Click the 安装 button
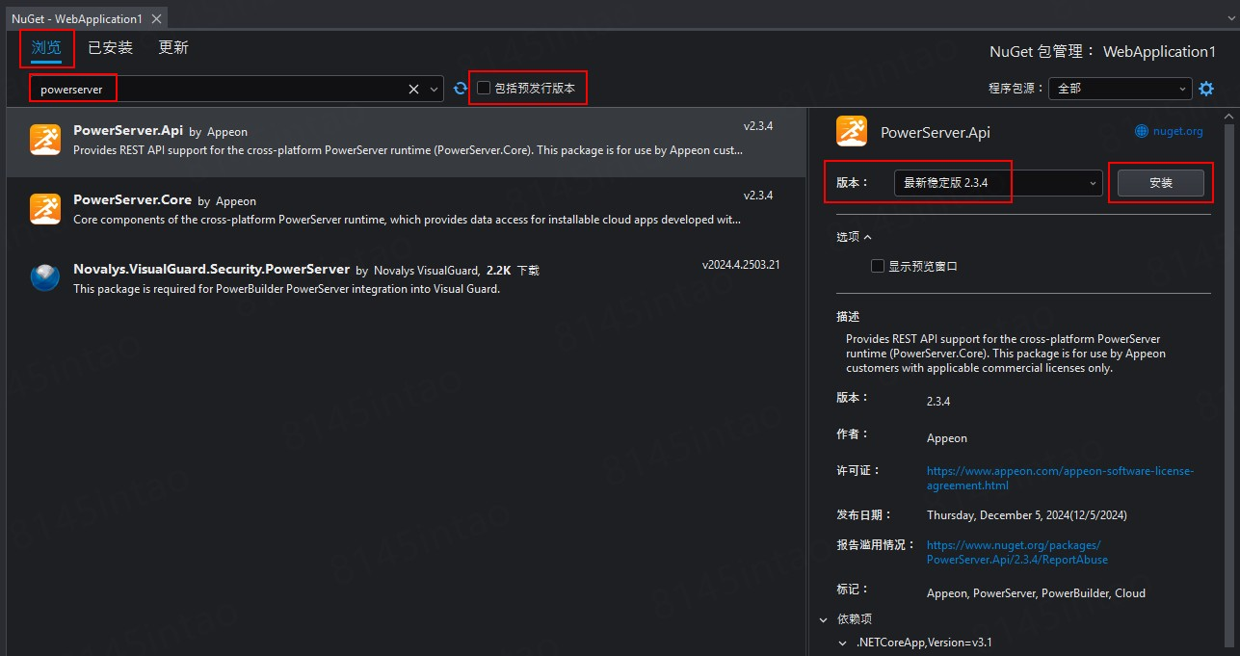1240x656 pixels. click(x=1161, y=183)
